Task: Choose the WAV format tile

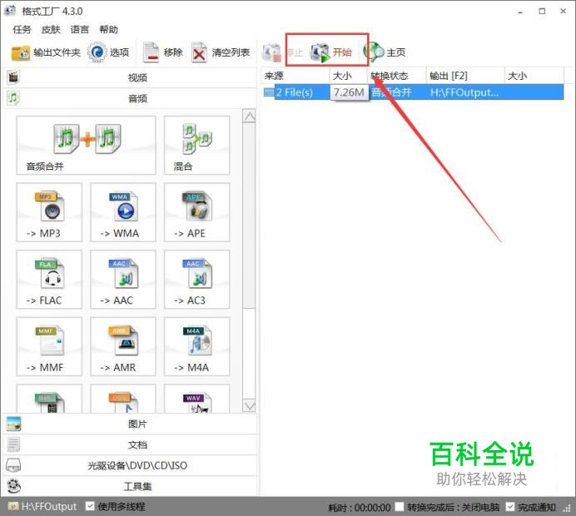Action: (x=197, y=399)
